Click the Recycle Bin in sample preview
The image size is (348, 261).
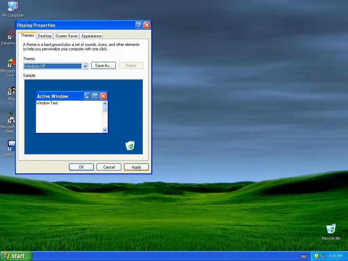(130, 145)
